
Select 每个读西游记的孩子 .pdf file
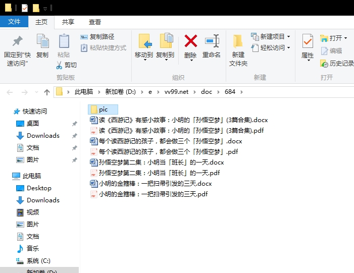[x=164, y=152]
